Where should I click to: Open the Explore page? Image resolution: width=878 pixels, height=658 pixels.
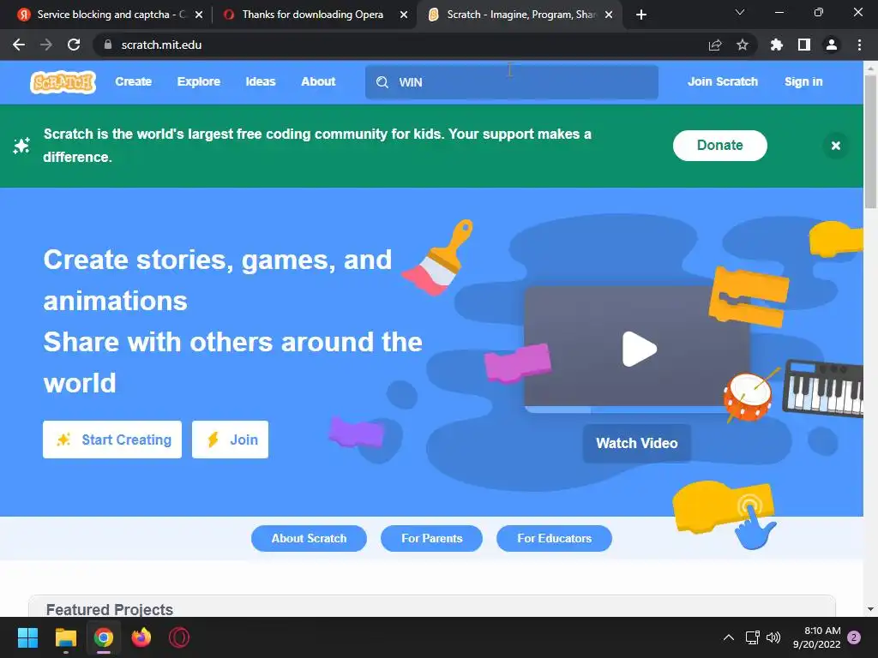tap(199, 81)
